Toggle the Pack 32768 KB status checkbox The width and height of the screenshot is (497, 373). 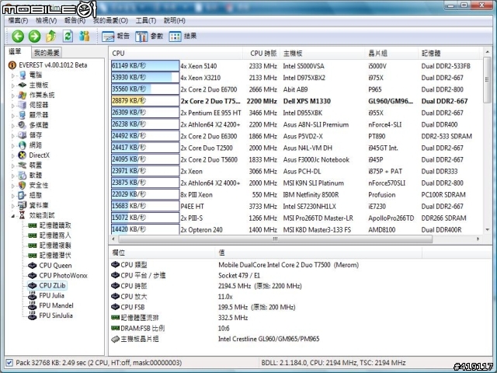coord(9,363)
